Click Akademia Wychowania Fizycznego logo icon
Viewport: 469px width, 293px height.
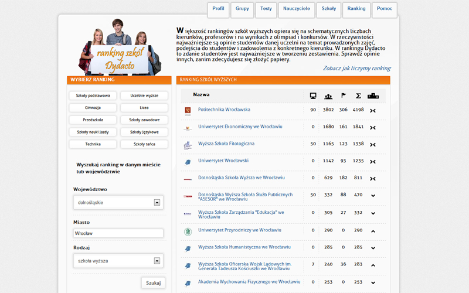click(x=188, y=283)
